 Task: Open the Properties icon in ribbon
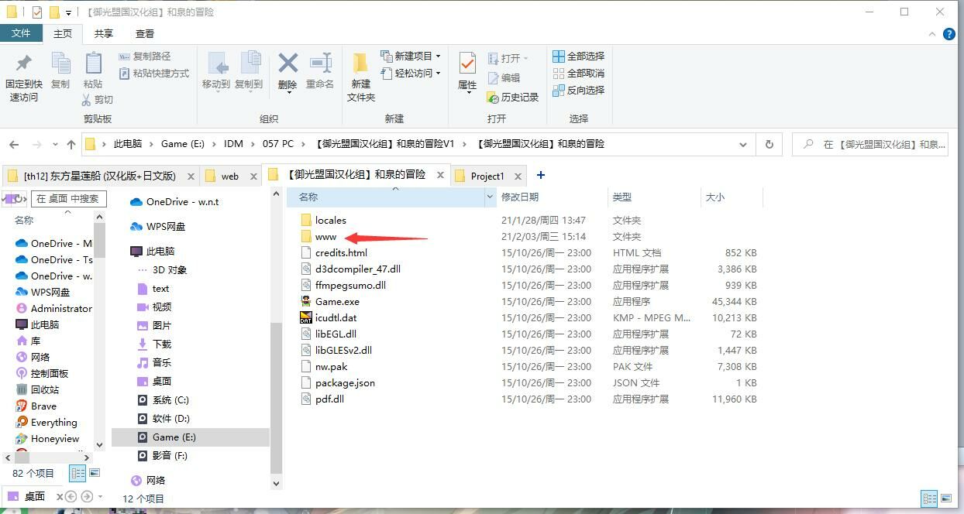(467, 63)
